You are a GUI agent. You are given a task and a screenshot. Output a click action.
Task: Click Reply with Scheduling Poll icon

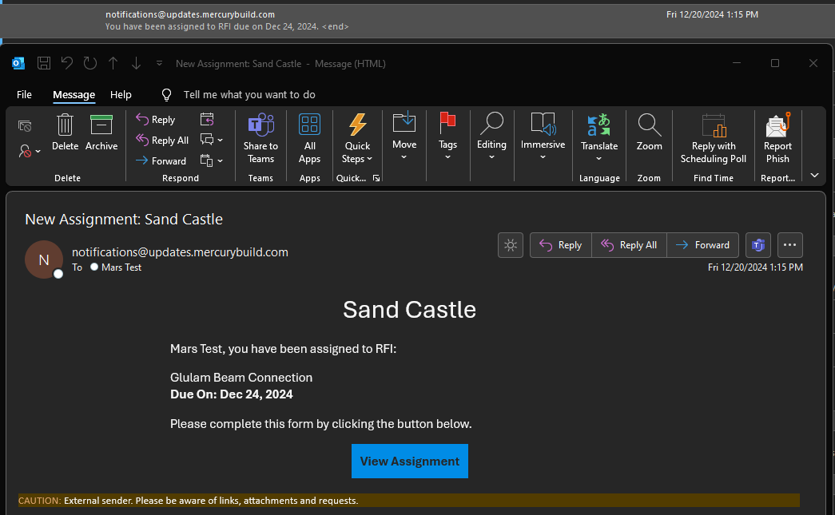(713, 126)
